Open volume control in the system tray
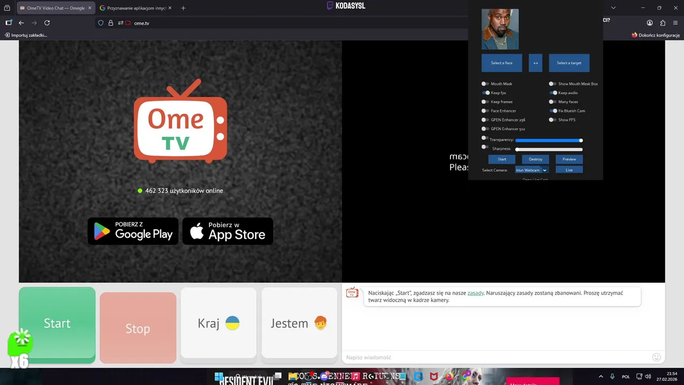 648,376
